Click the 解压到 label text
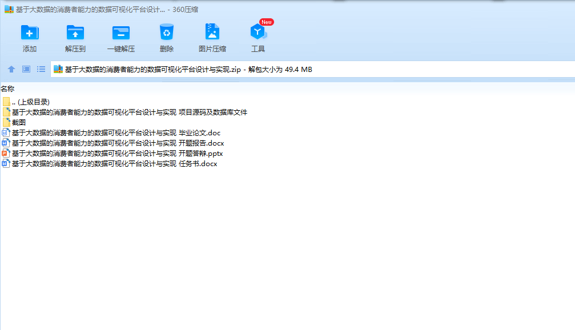 75,49
